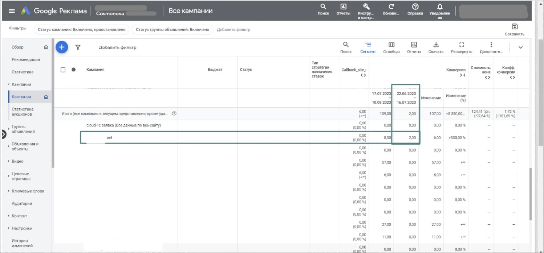
Task: Tick the select-all checkbox in the table header
Action: (x=63, y=70)
